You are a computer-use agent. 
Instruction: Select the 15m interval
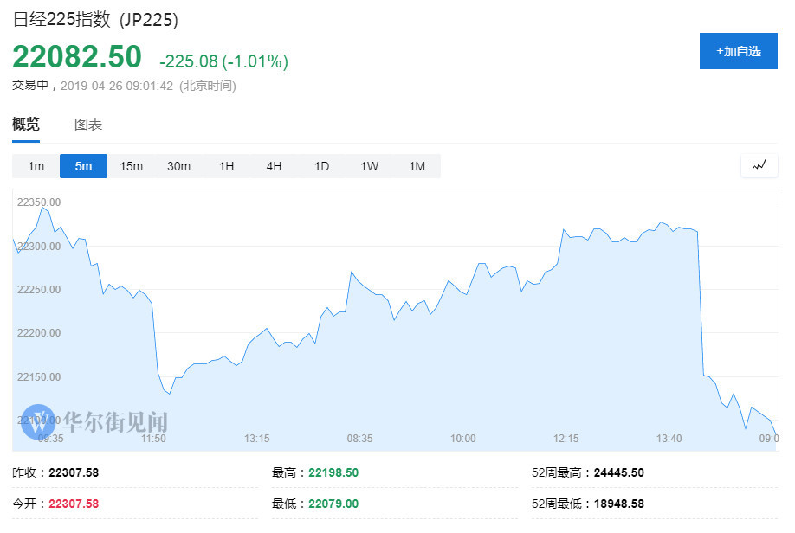tap(132, 166)
